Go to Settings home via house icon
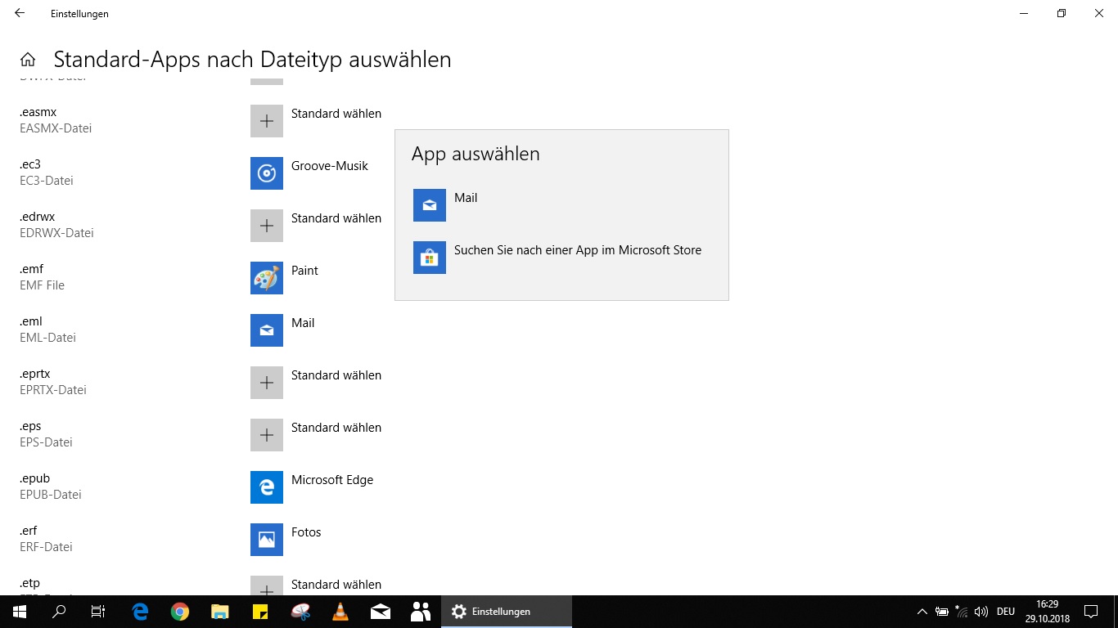 (28, 60)
